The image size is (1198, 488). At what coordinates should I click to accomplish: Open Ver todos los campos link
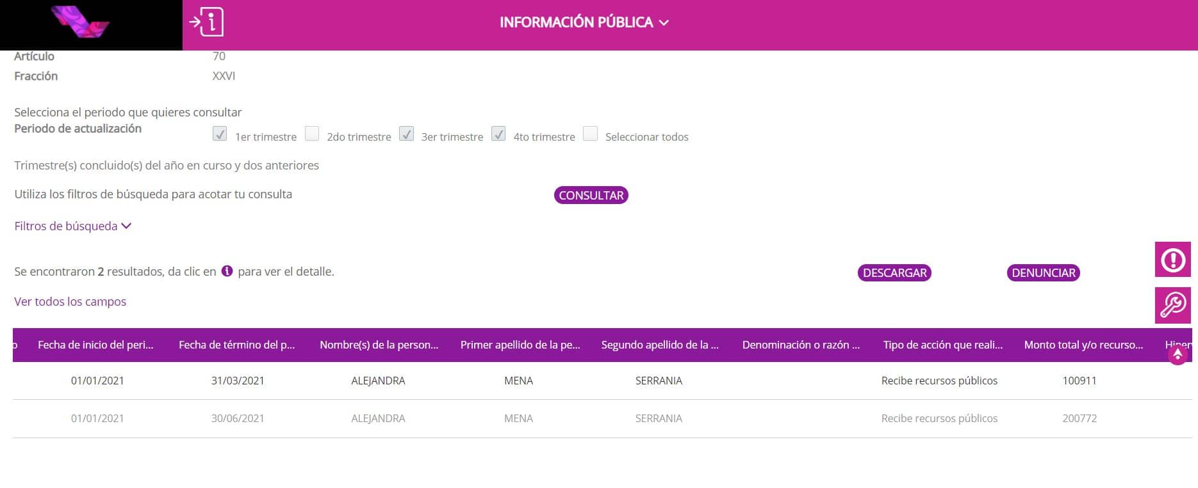(x=70, y=301)
